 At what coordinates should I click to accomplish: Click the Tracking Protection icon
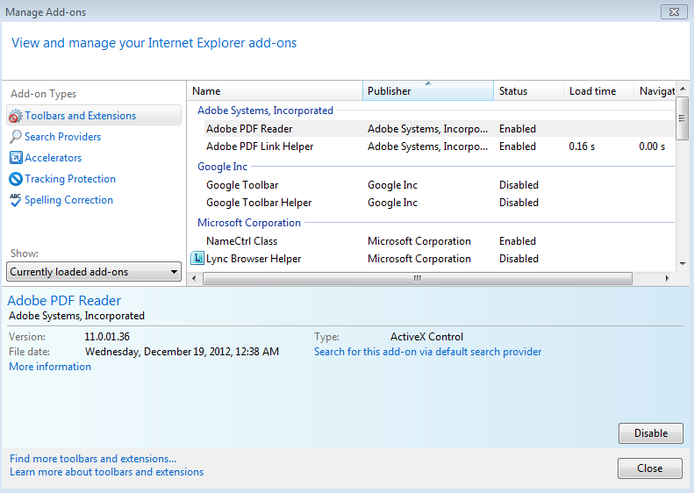click(x=16, y=179)
